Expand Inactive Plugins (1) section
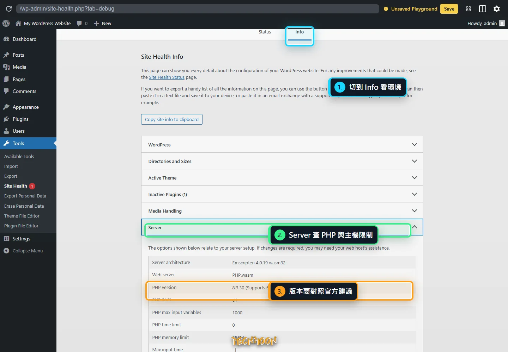This screenshot has height=352, width=508. (282, 194)
